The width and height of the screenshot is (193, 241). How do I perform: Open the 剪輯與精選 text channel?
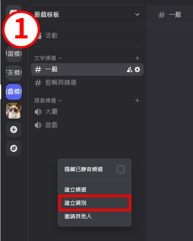pyautogui.click(x=87, y=83)
